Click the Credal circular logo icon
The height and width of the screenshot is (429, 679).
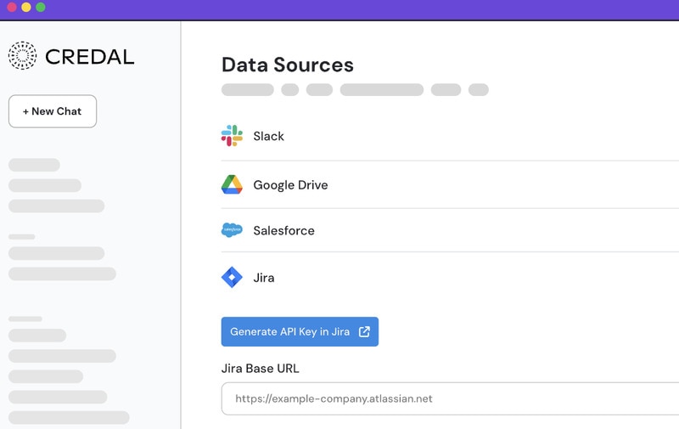[22, 56]
